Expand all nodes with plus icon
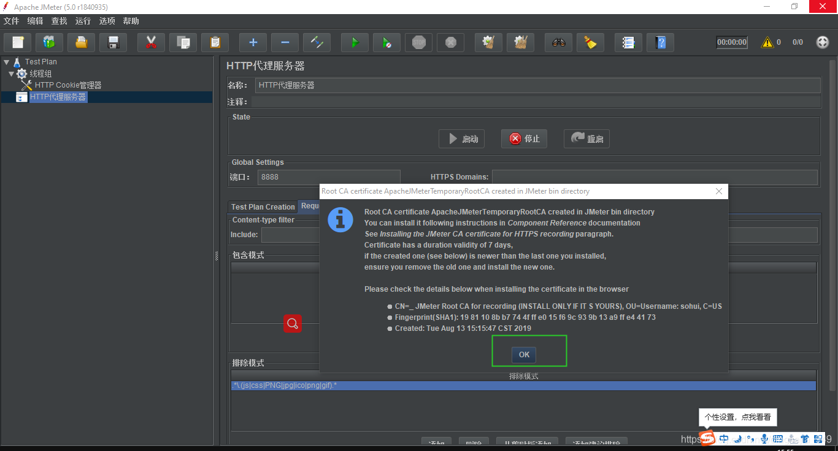 (253, 42)
